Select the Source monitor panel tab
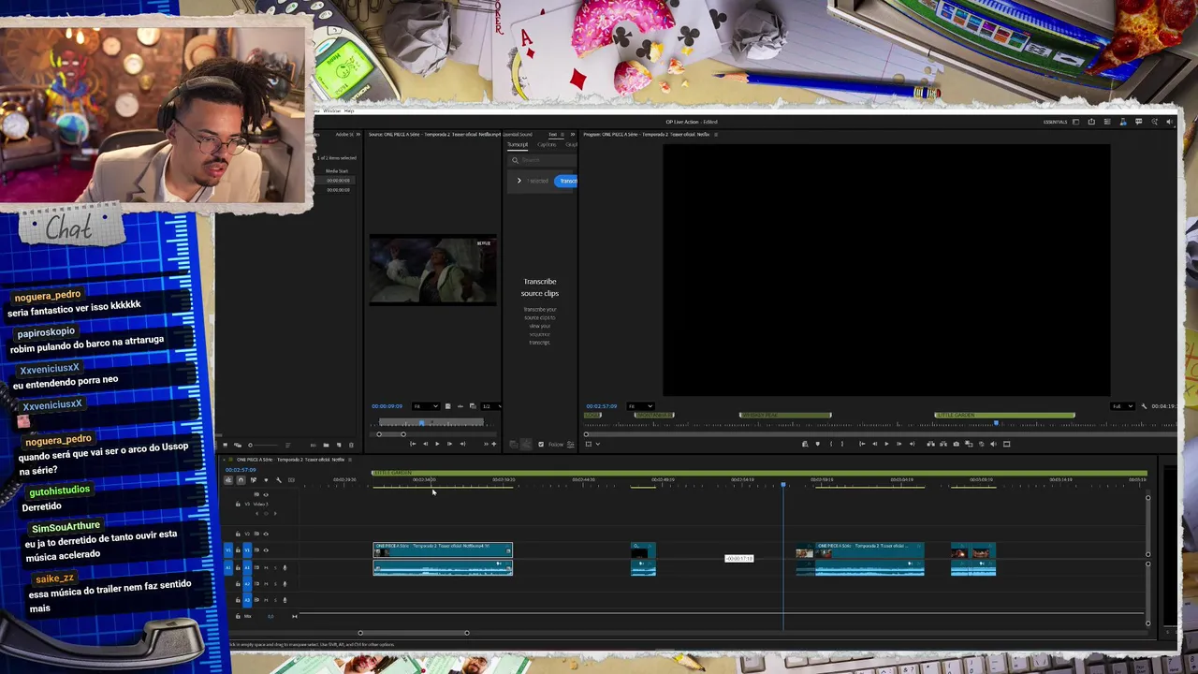 [x=434, y=134]
